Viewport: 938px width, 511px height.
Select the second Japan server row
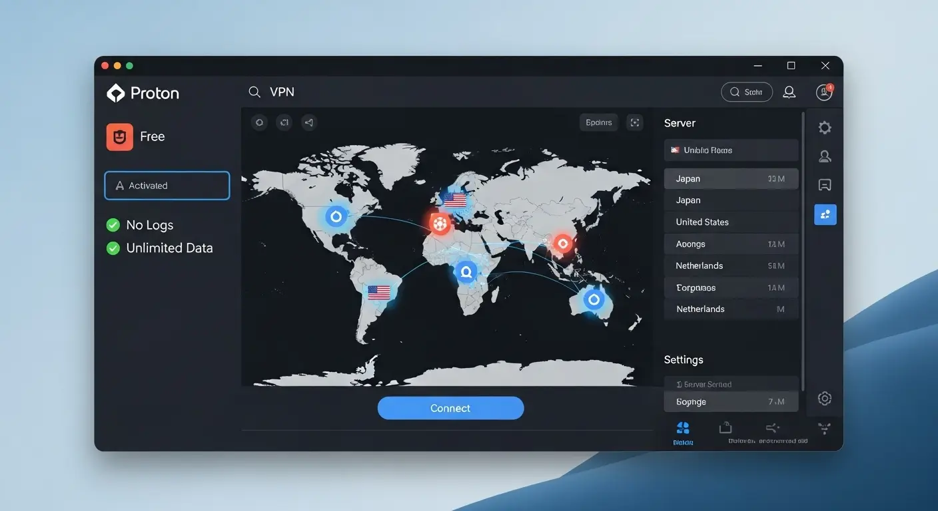[x=731, y=200]
